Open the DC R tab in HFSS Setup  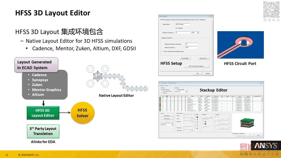(197, 20)
